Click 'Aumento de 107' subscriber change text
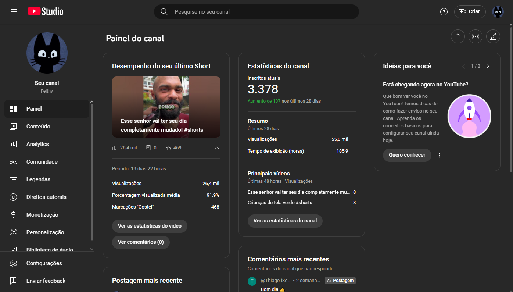Screen dimensions: 513x292 click(264, 101)
